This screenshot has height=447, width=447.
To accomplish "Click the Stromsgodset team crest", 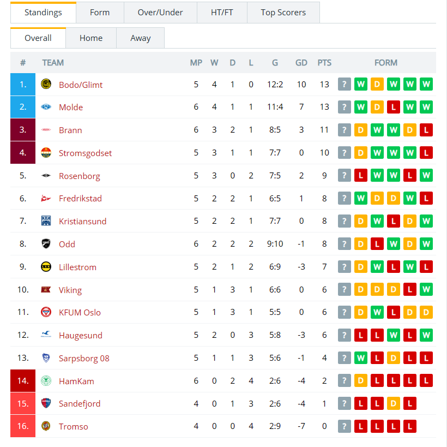I will 46,153.
